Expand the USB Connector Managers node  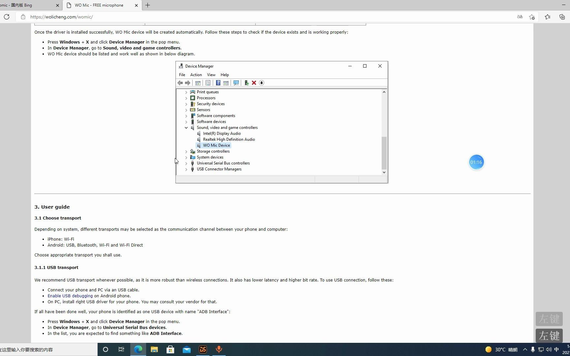(x=186, y=169)
